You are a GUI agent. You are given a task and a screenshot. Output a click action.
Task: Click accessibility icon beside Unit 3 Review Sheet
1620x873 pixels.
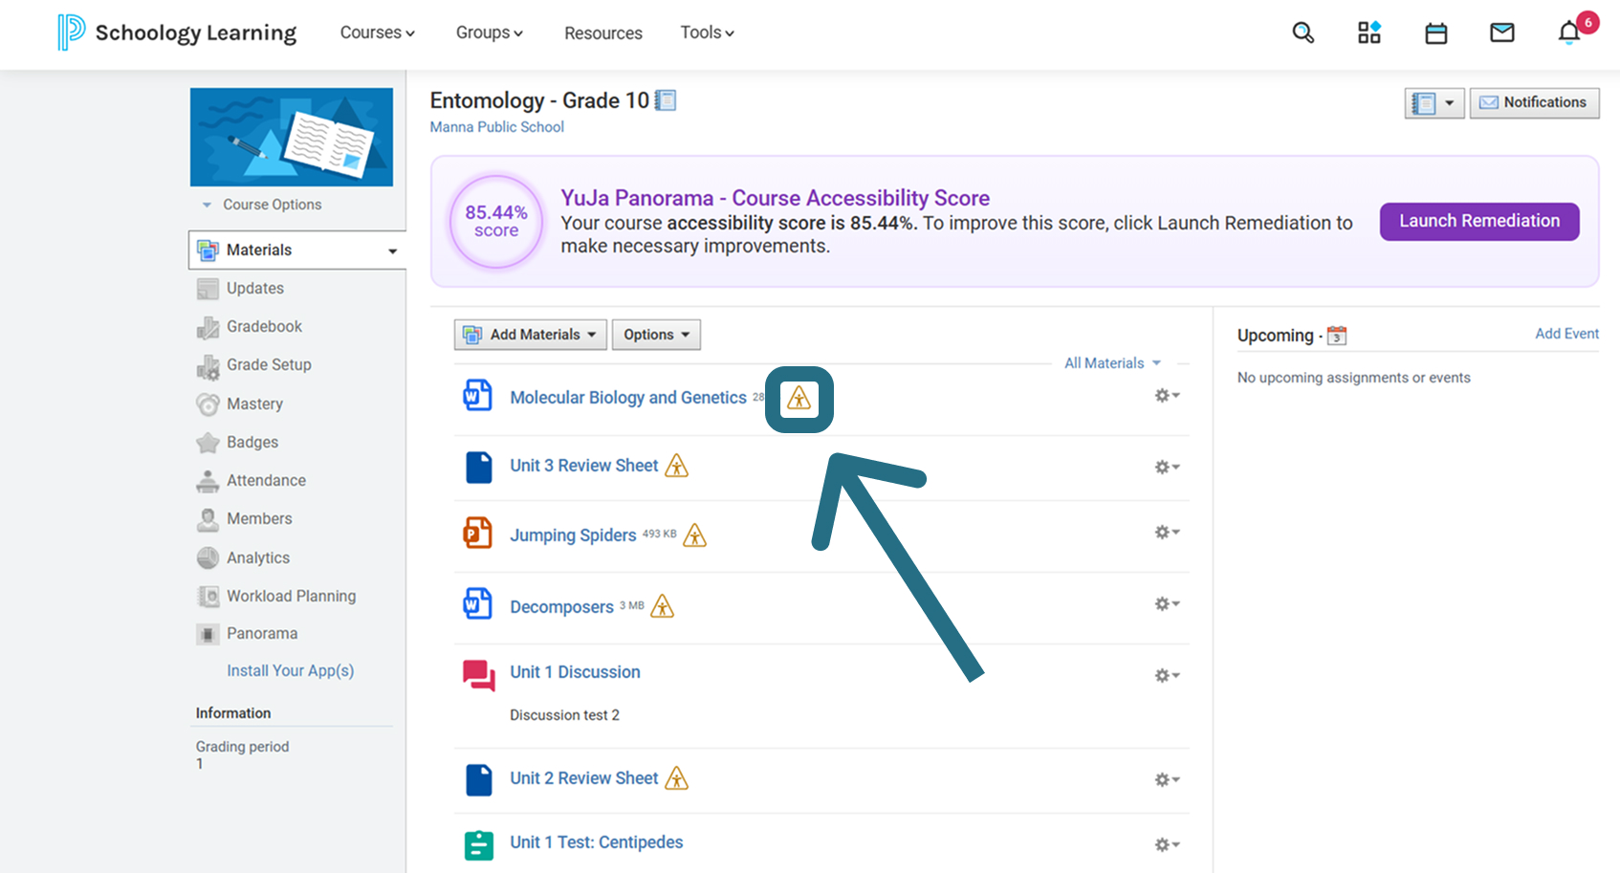click(x=677, y=466)
